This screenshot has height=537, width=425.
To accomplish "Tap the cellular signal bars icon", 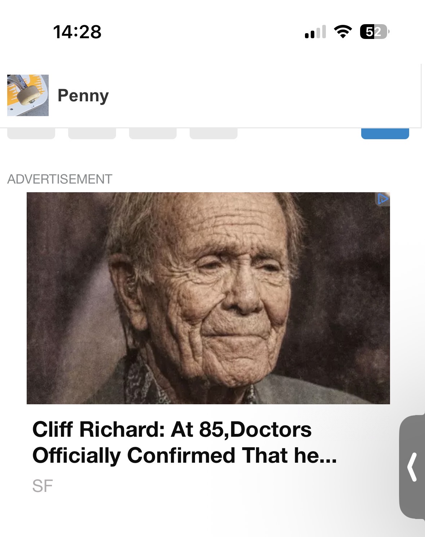I will coord(315,32).
